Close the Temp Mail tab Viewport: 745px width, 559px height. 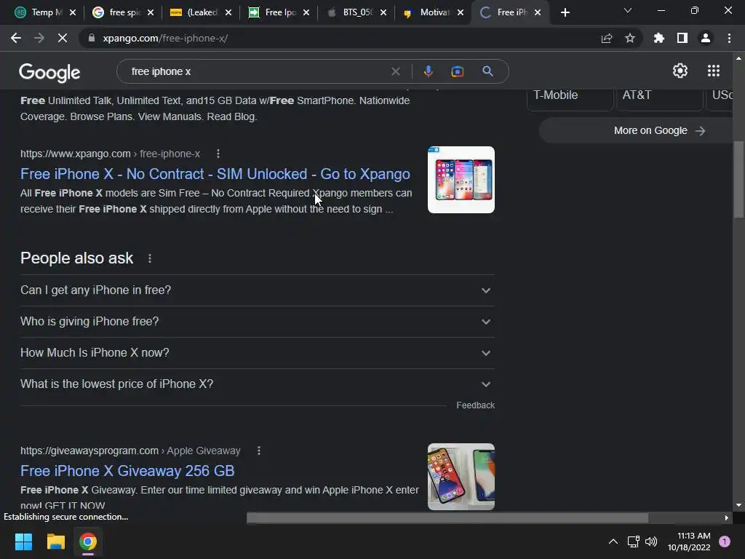click(73, 13)
